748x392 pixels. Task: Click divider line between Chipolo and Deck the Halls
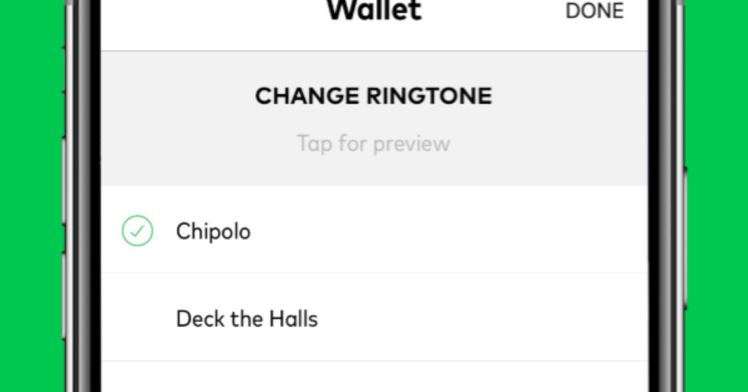click(374, 273)
